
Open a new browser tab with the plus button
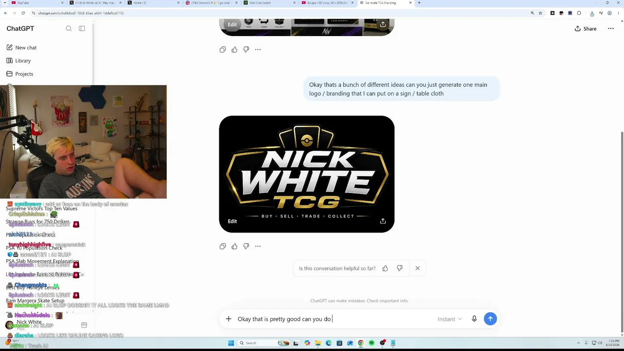click(x=419, y=3)
